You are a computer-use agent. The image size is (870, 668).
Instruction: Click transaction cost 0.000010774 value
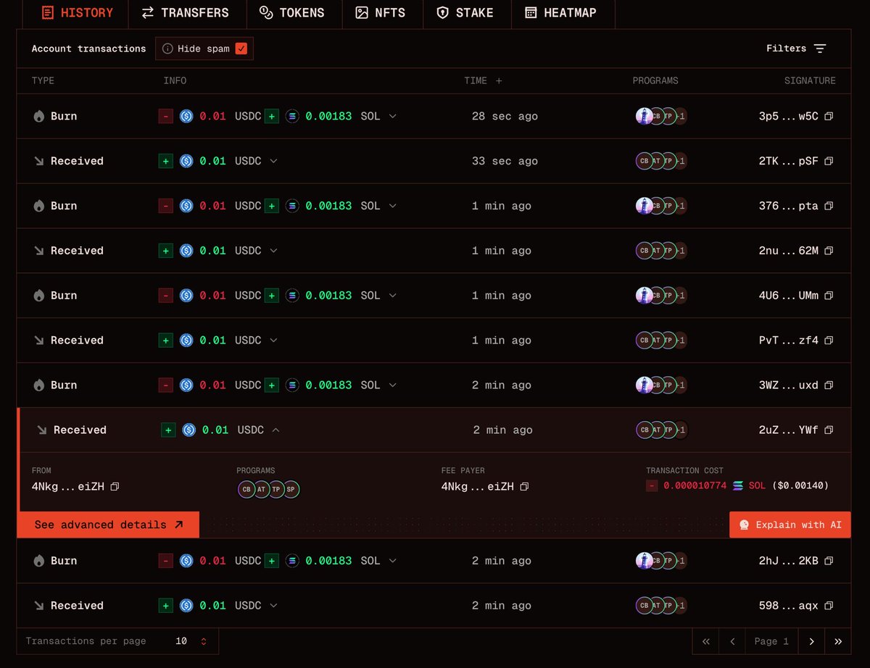[x=695, y=485]
